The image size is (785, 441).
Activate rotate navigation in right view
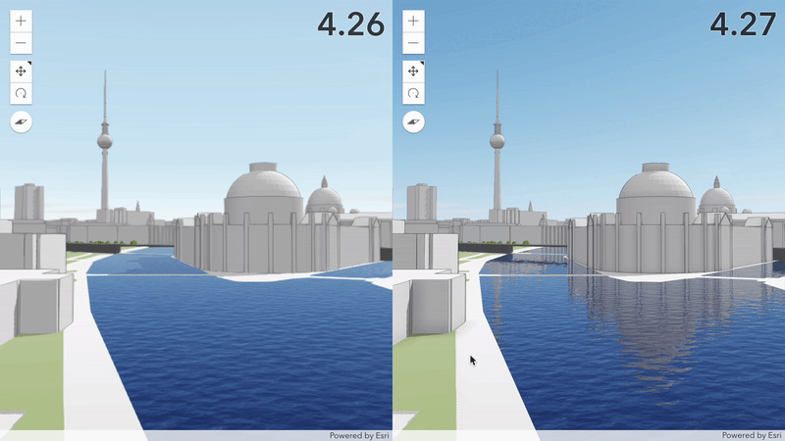pyautogui.click(x=414, y=93)
